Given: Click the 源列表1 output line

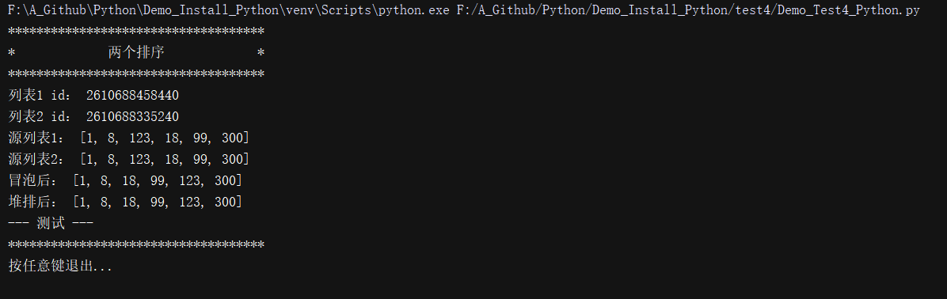Looking at the screenshot, I should (128, 138).
